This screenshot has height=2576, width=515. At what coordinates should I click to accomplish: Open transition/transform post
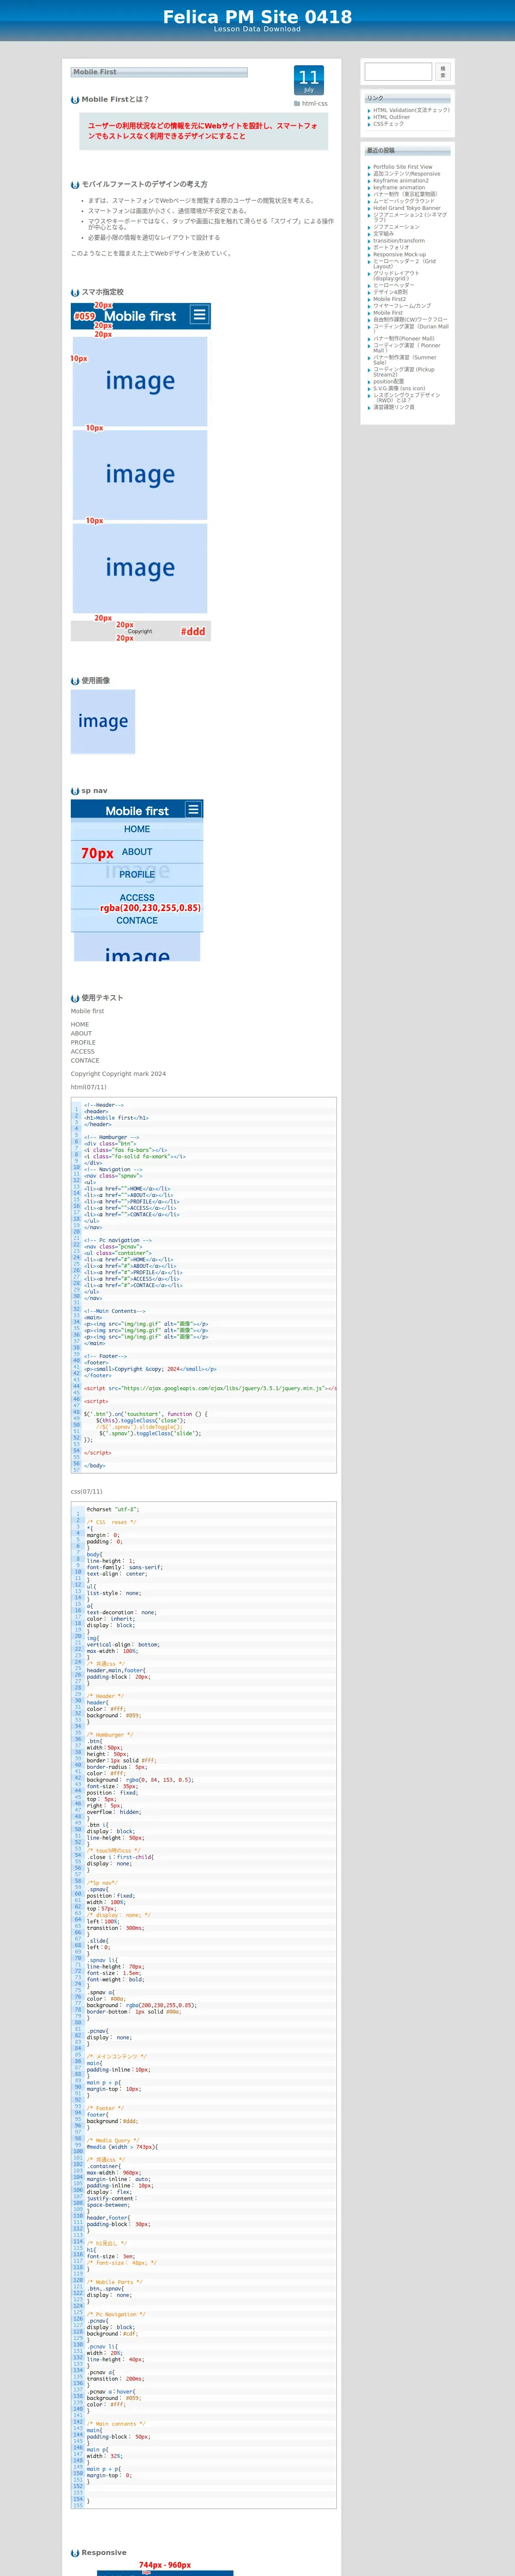click(x=399, y=241)
